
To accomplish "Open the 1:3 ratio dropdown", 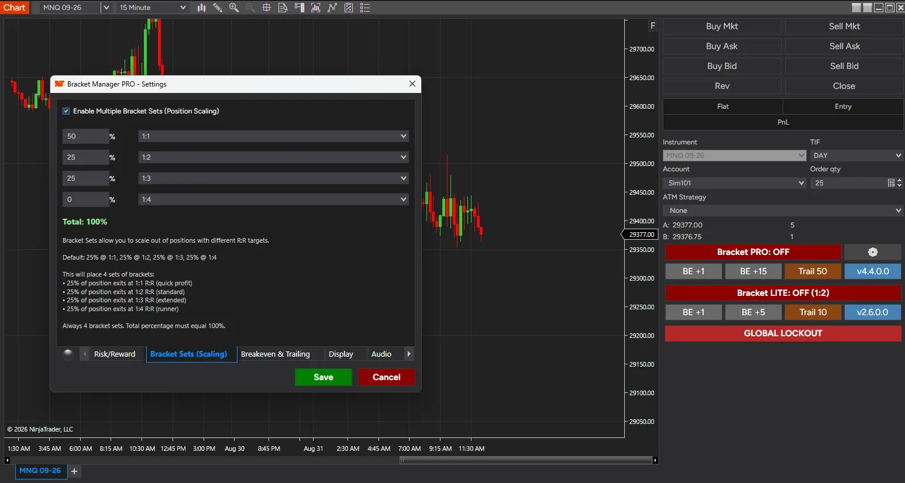I will (x=273, y=178).
